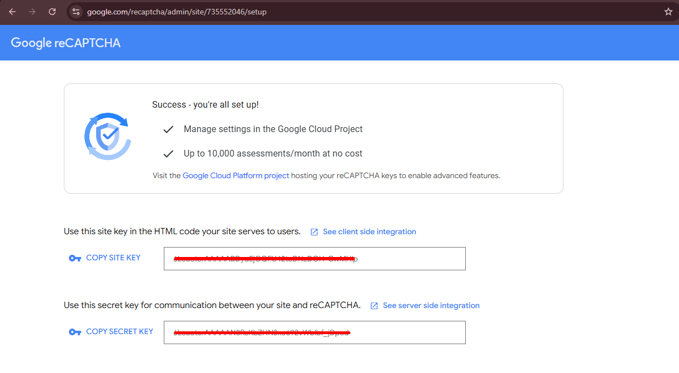Open See client side integration link

click(x=369, y=231)
